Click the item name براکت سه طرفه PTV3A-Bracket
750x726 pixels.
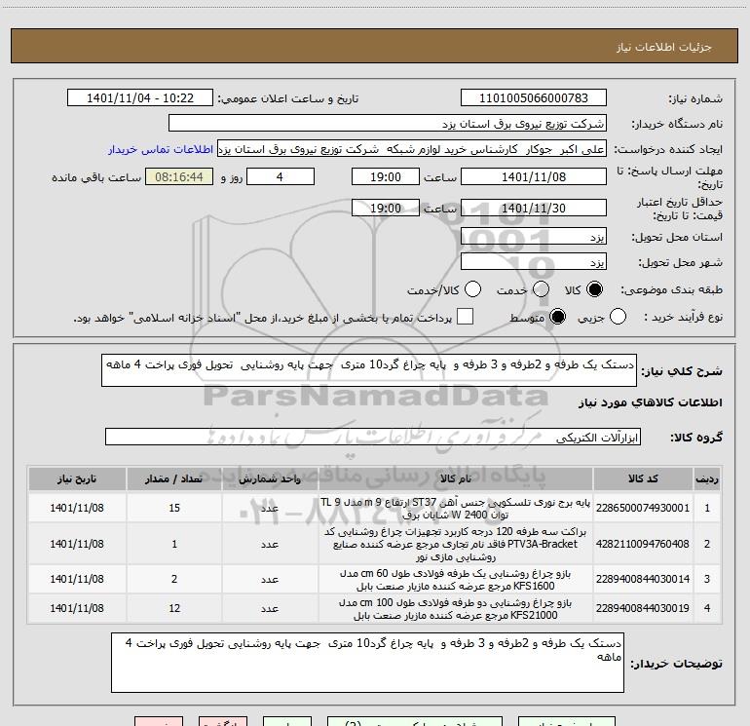click(456, 544)
